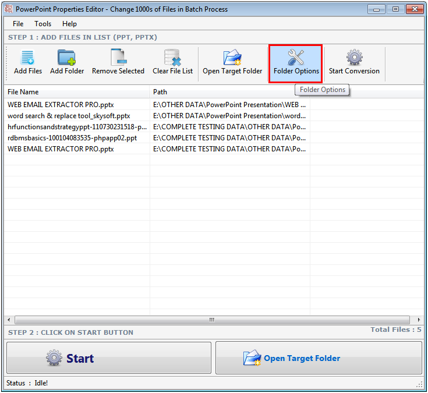Click the Clear File List icon
The height and width of the screenshot is (393, 428).
pos(172,58)
